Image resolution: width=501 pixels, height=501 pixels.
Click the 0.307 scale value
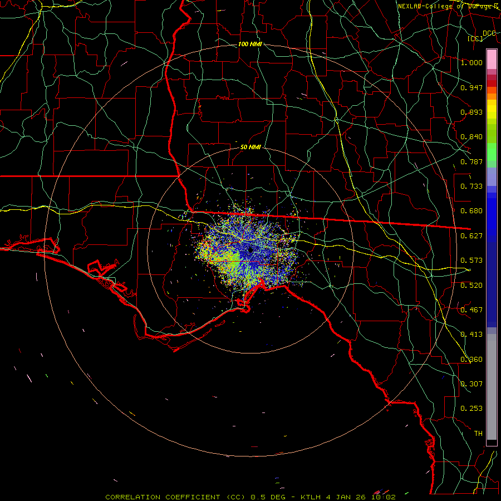[471, 384]
